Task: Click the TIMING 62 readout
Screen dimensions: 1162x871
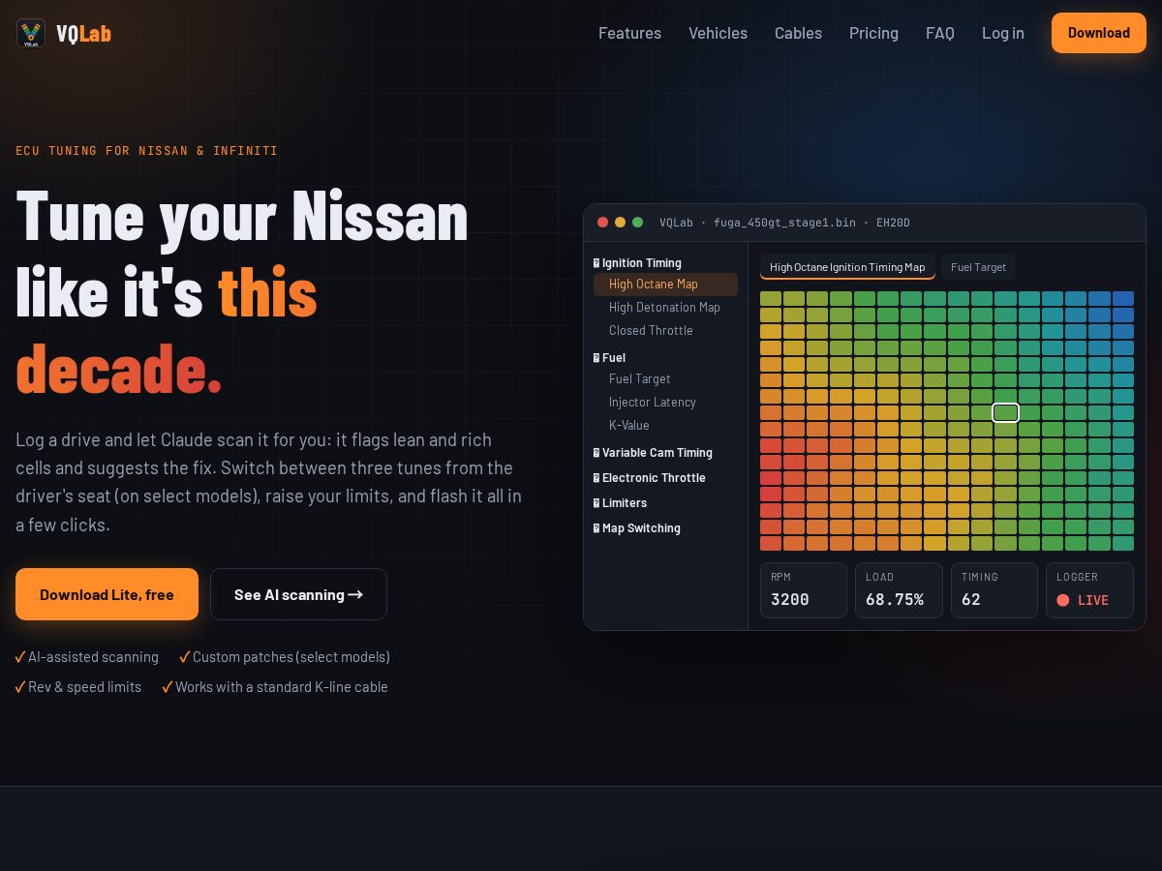Action: tap(994, 590)
